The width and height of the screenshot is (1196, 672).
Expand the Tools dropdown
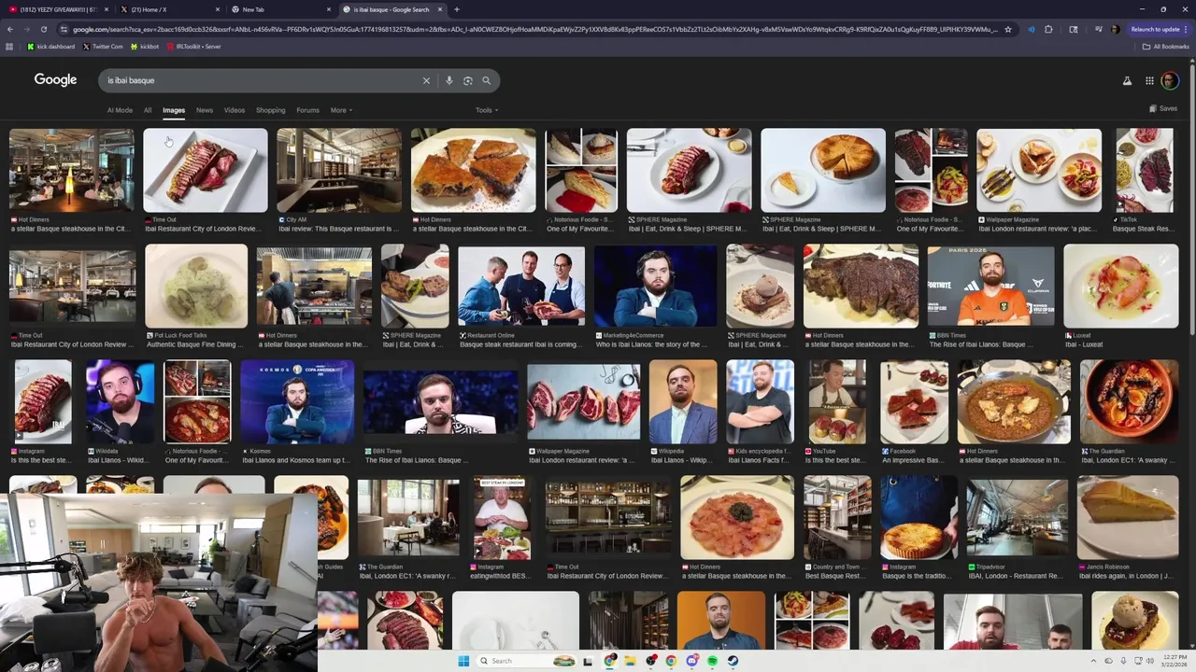[487, 110]
